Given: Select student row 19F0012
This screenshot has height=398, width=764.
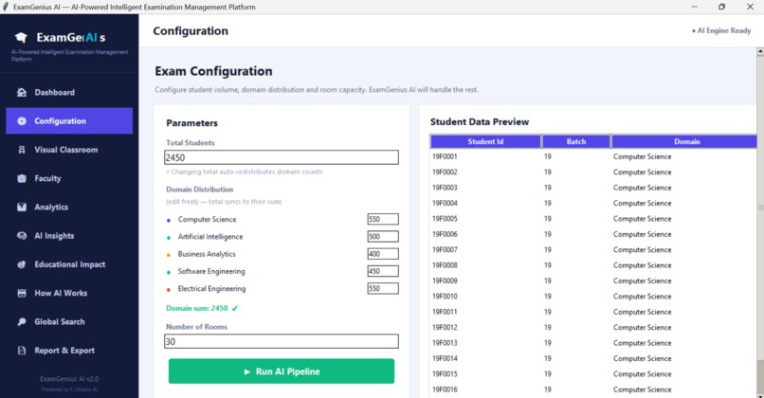Looking at the screenshot, I should point(593,327).
